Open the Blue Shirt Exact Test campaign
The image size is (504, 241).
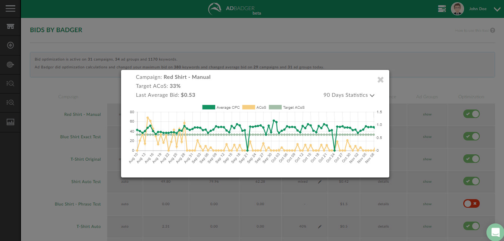pyautogui.click(x=80, y=137)
